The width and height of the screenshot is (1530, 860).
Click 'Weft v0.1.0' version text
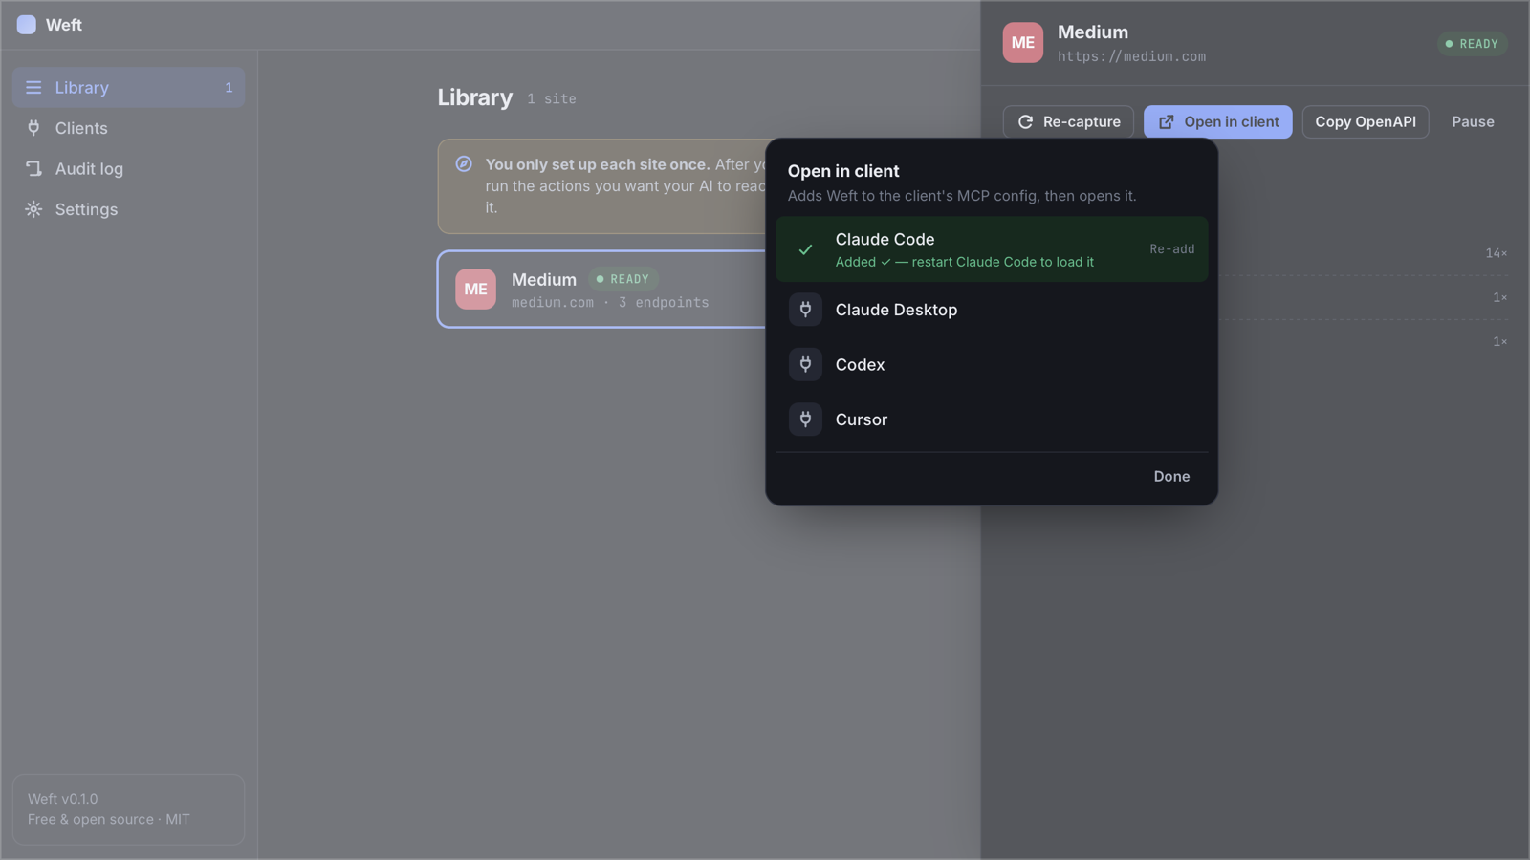click(x=62, y=799)
